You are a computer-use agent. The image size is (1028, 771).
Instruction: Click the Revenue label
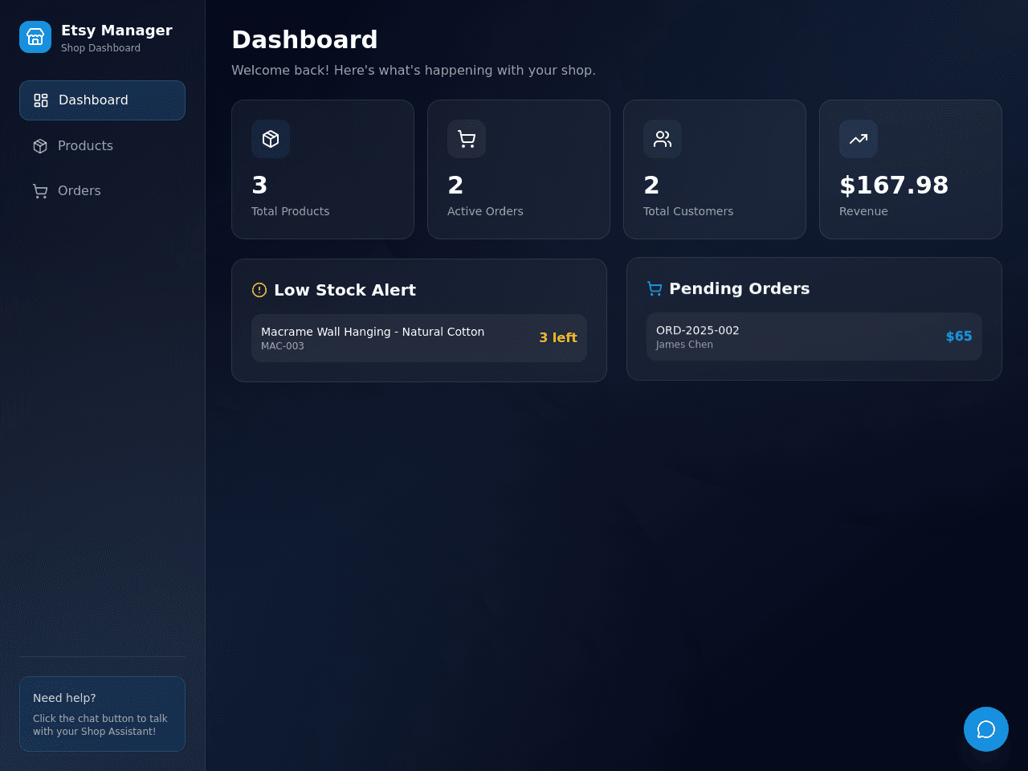pyautogui.click(x=863, y=211)
